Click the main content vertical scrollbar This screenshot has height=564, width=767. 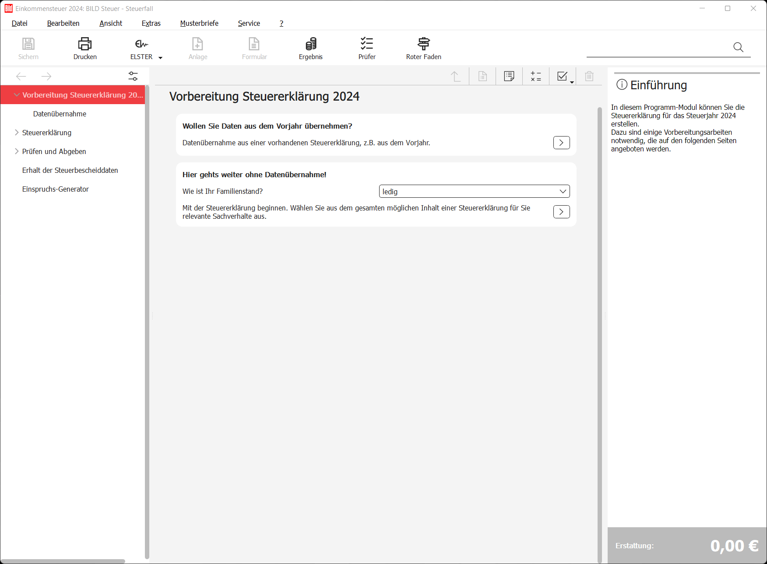[599, 335]
